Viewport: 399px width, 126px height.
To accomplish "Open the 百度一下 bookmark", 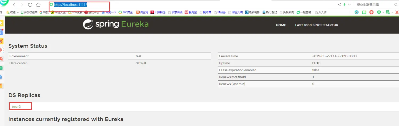I will click(109, 12).
